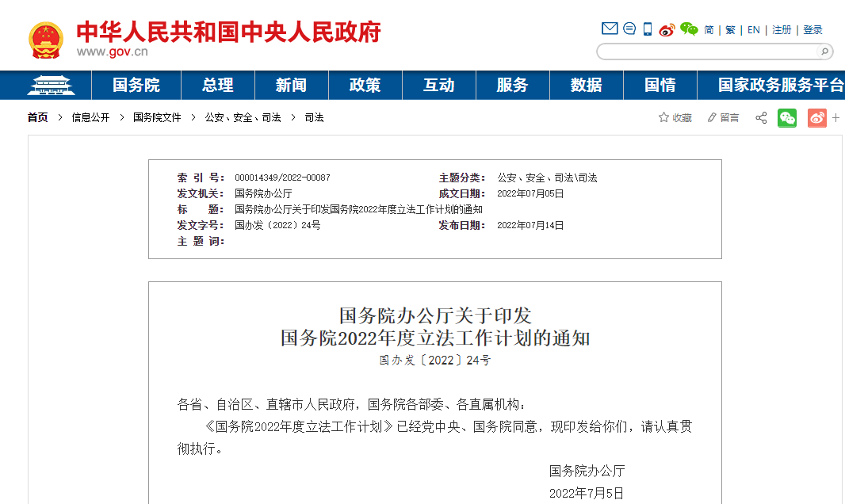The image size is (845, 504).
Task: Switch the site to EN English
Action: [752, 29]
